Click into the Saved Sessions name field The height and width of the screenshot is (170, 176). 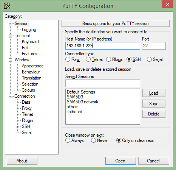103,83
